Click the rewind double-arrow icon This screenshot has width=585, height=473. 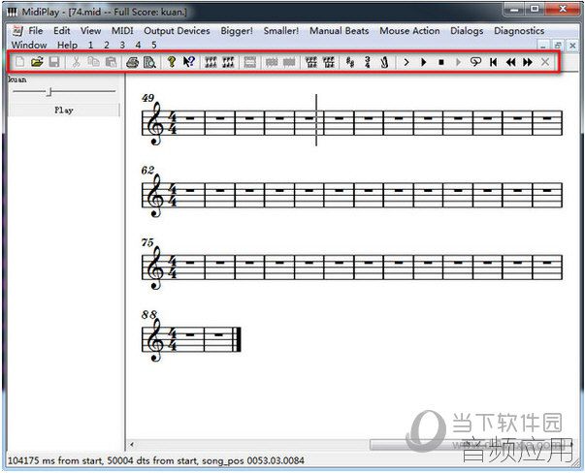point(510,62)
